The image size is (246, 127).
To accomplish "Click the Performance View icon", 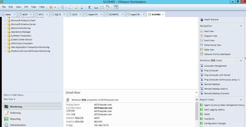I will [202, 45].
